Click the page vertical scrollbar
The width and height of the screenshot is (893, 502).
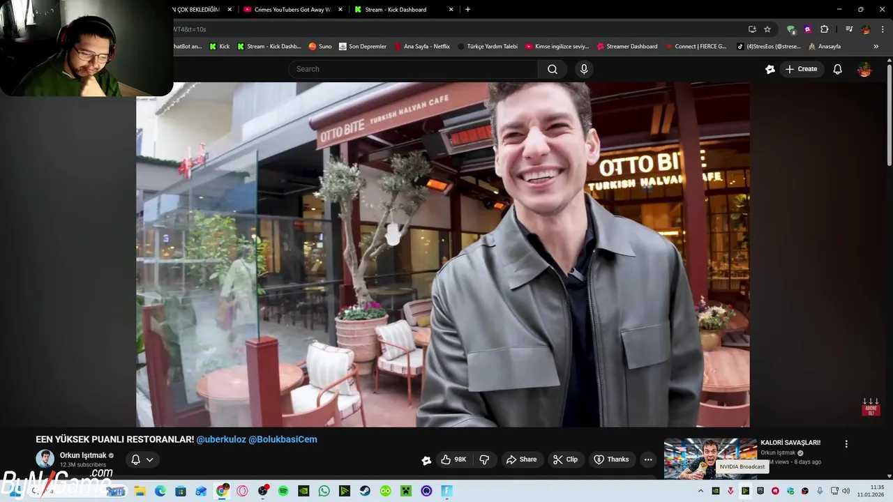889,115
